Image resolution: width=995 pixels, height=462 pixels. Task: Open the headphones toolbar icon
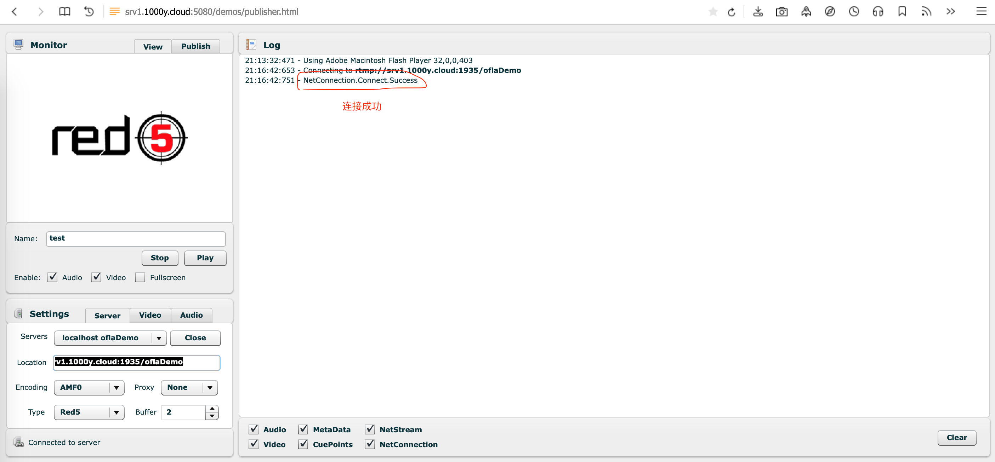pos(878,12)
